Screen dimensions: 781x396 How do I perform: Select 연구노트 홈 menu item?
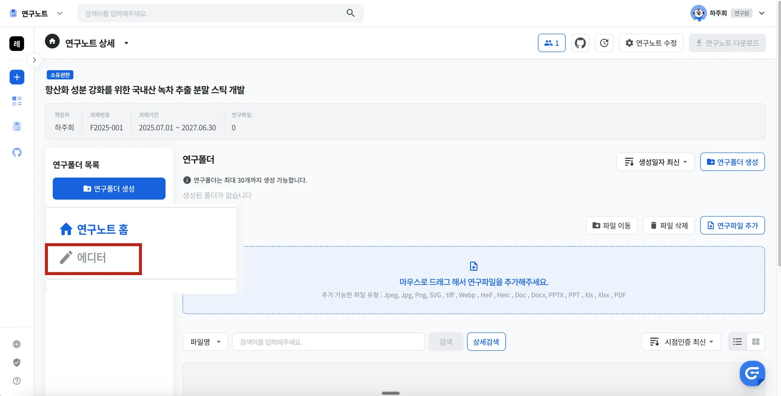94,230
